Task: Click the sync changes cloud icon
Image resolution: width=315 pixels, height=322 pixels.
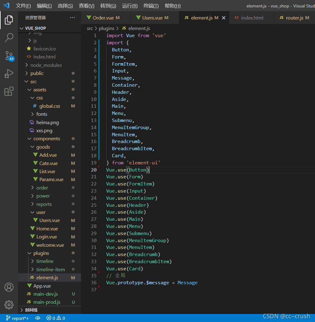Action: tap(38, 318)
